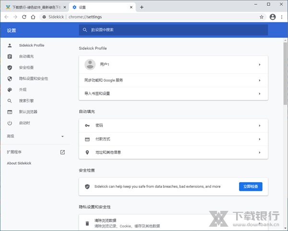Click the browser back arrow icon

(x=6, y=17)
